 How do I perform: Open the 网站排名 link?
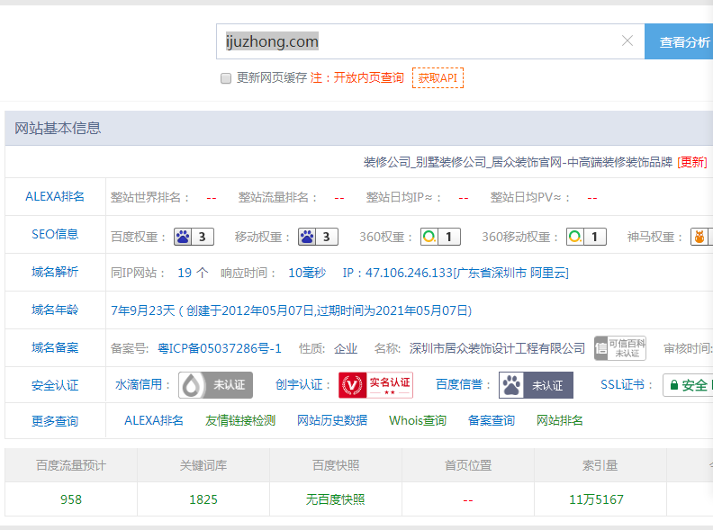559,420
